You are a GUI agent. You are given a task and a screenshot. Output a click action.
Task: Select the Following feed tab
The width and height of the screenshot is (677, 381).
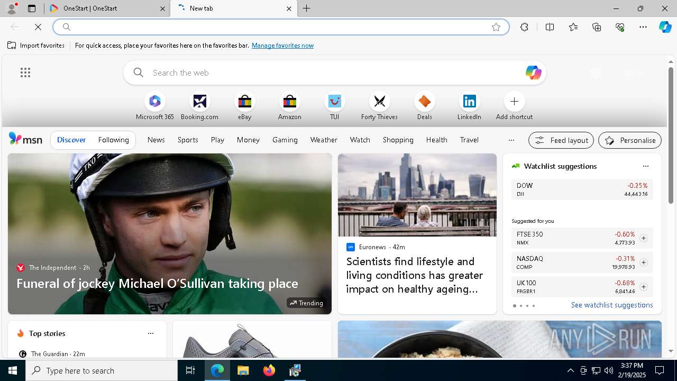click(x=113, y=140)
